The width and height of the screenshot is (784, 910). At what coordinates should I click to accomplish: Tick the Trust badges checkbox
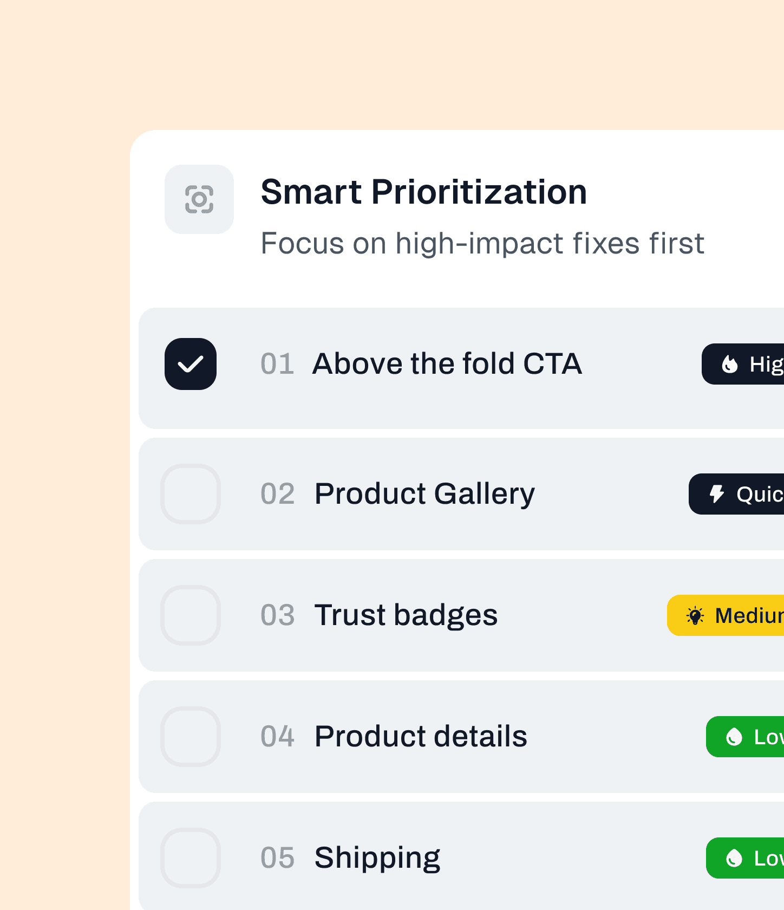tap(191, 615)
